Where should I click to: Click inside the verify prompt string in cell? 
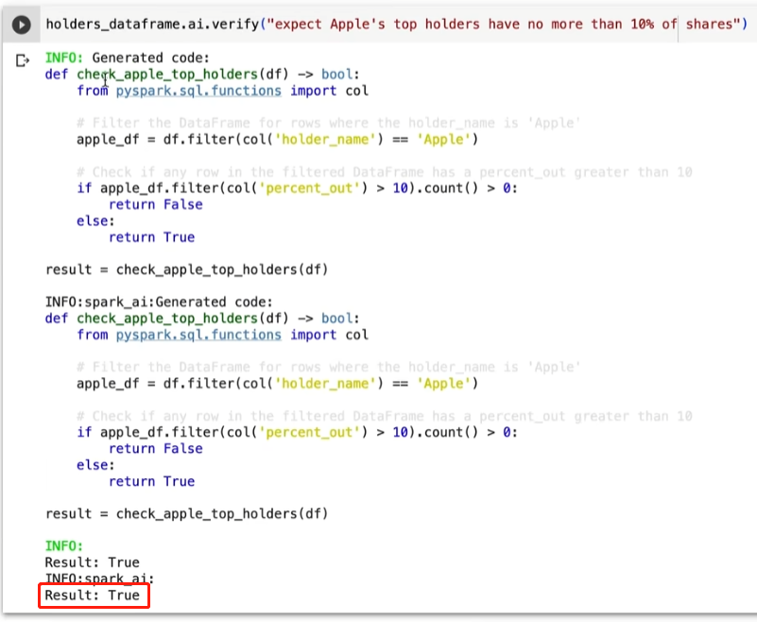click(x=501, y=24)
